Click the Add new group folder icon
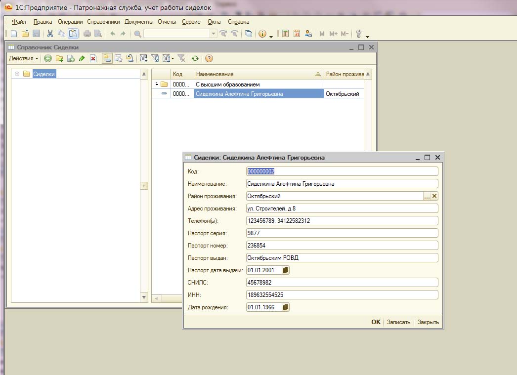517x375 pixels. click(x=59, y=58)
